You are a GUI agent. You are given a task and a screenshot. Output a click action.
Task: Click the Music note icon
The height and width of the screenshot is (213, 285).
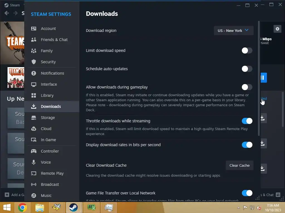coord(34,196)
